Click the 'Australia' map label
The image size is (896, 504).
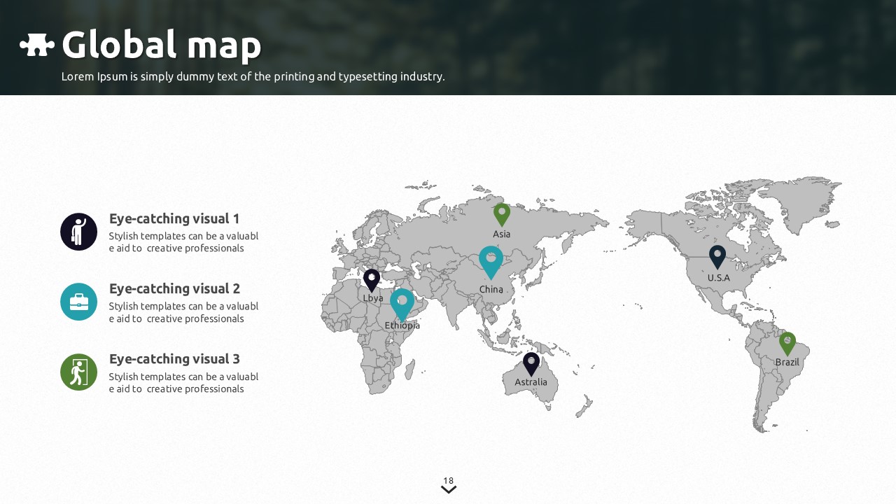531,382
